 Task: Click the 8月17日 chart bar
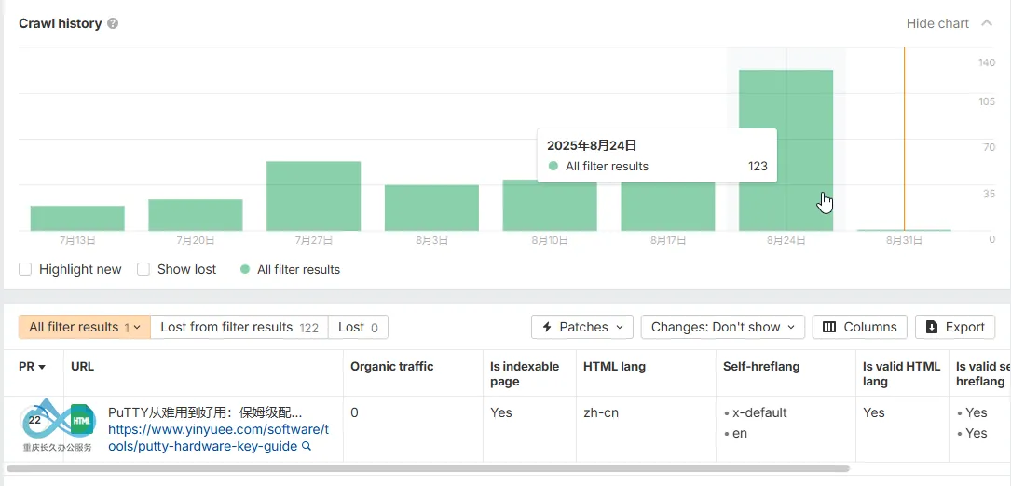point(668,207)
